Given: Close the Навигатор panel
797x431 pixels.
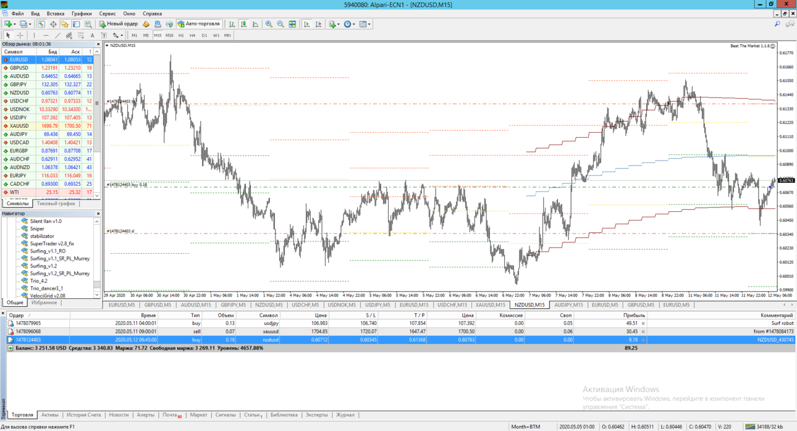Looking at the screenshot, I should click(98, 214).
